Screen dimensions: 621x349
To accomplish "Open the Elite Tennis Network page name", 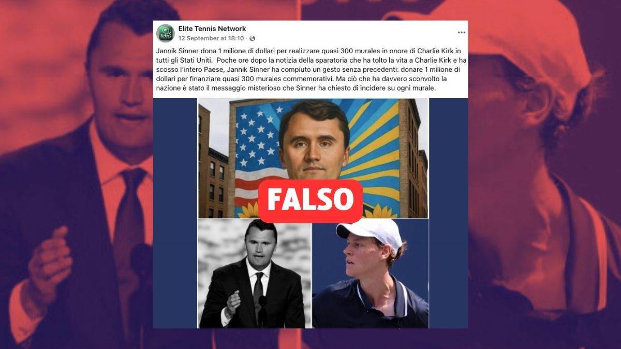I will [212, 28].
